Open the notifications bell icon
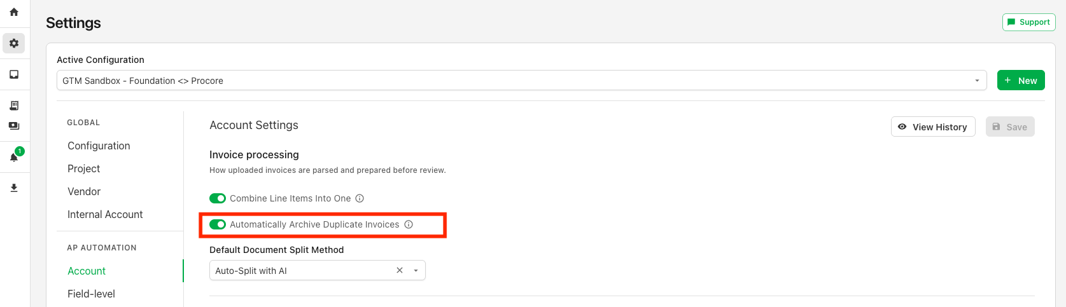This screenshot has height=307, width=1066. click(14, 157)
